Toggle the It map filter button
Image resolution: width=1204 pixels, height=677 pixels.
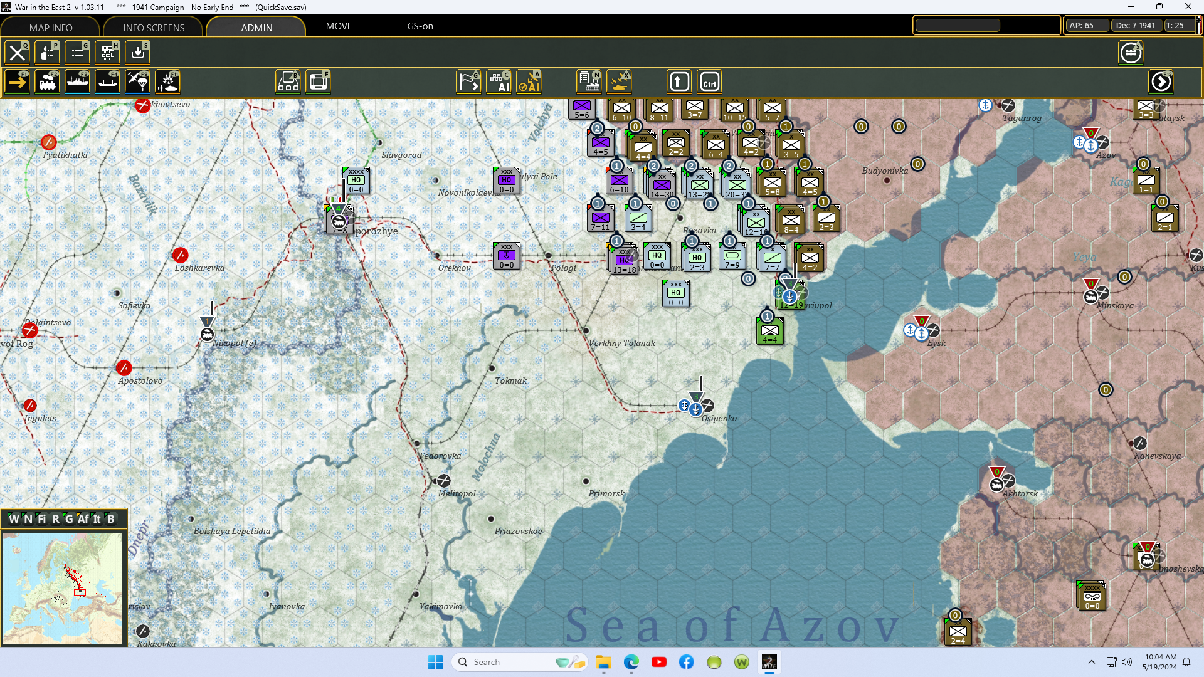coord(97,519)
